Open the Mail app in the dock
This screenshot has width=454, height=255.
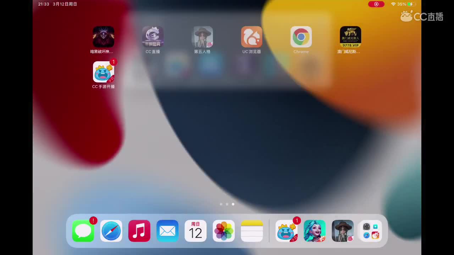tap(167, 231)
